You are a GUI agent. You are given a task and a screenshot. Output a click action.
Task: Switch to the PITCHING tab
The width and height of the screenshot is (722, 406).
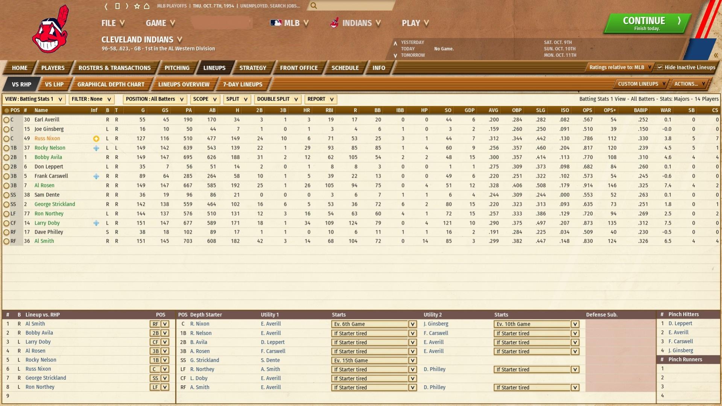coord(177,68)
